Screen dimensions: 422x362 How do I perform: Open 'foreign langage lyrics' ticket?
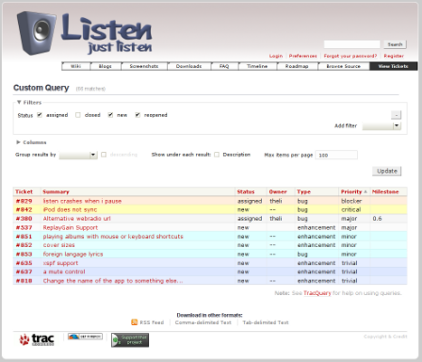click(73, 254)
